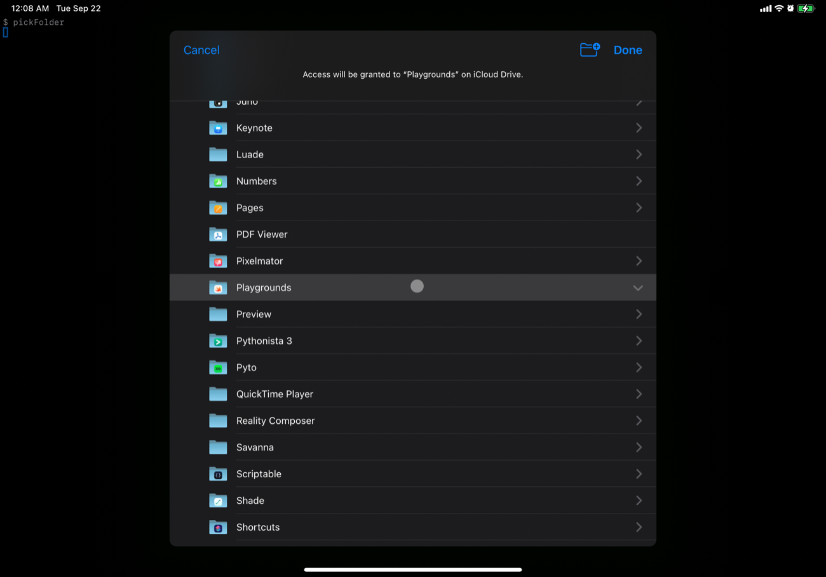Cancel the folder picker
The image size is (826, 577).
click(201, 50)
